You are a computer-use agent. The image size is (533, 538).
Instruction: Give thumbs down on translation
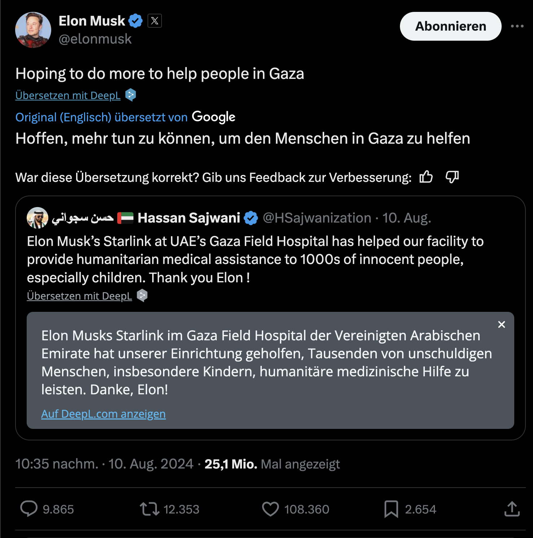point(452,177)
